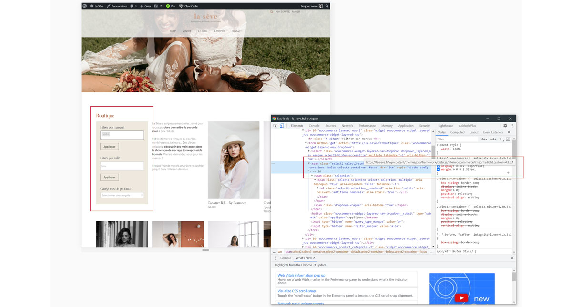The width and height of the screenshot is (572, 307).
Task: Open the Personnaliser customizer link
Action: coord(117,6)
